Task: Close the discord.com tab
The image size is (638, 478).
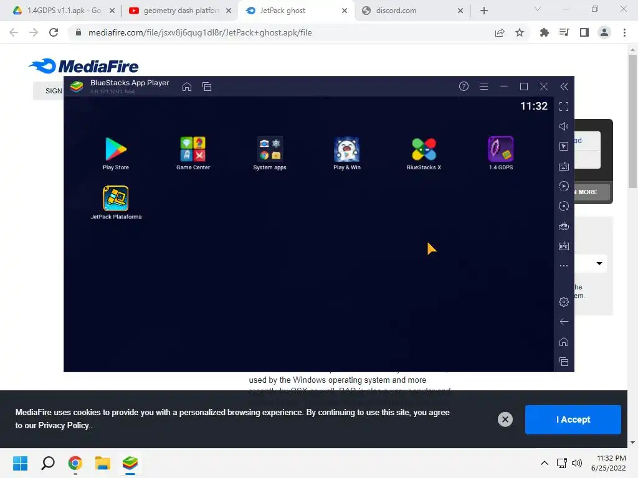Action: tap(460, 11)
